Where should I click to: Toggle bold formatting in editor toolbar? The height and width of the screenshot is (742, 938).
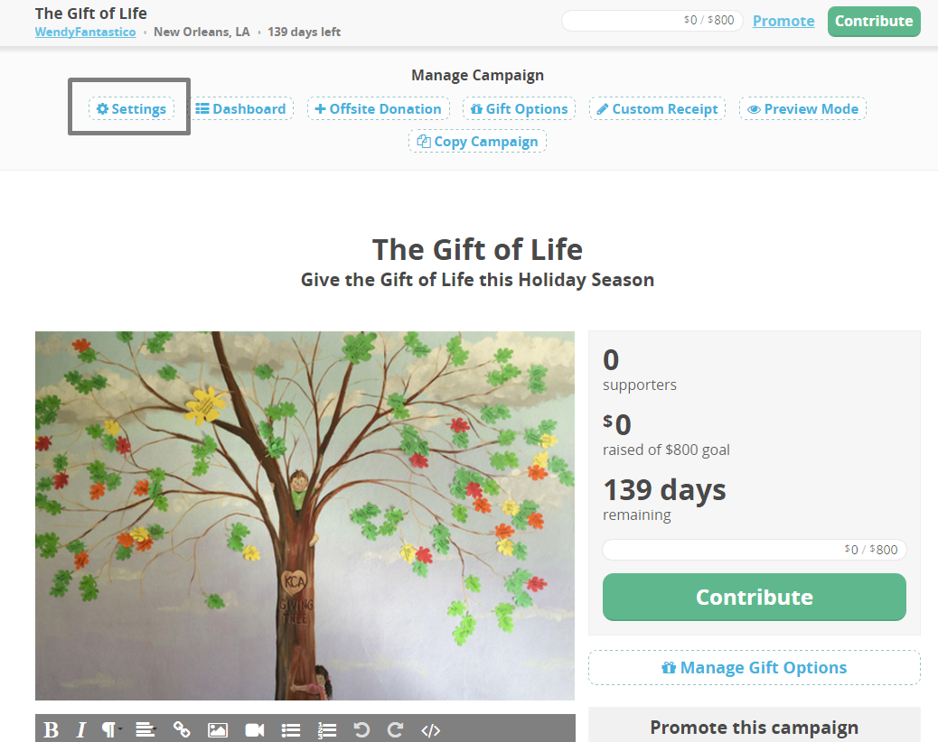tap(52, 729)
